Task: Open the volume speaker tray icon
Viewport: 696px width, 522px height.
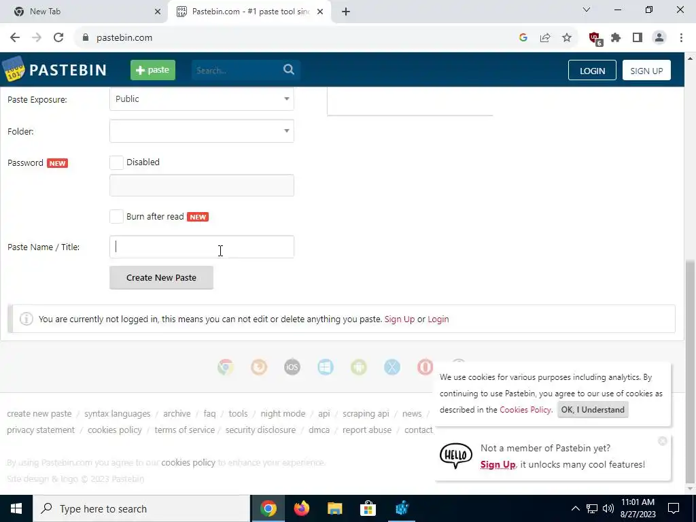Action: pos(608,508)
